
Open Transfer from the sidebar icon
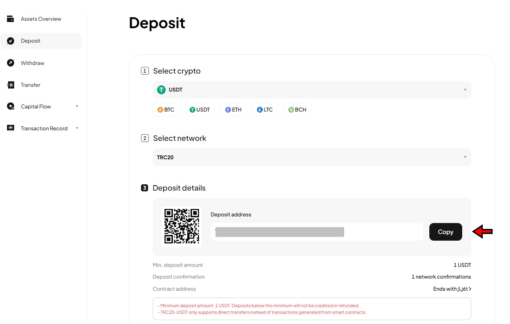(11, 85)
